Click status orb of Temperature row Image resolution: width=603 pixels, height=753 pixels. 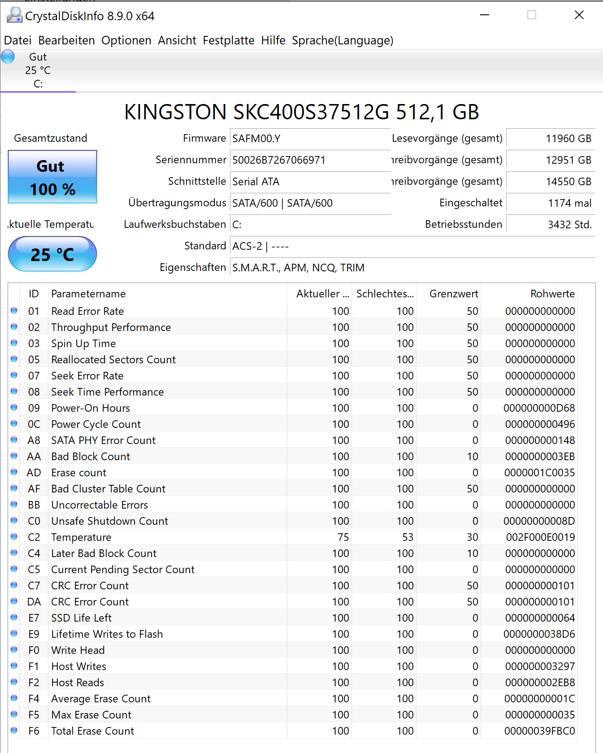coord(14,536)
